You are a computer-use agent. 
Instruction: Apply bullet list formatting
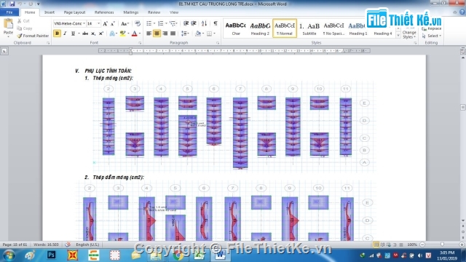[149, 23]
